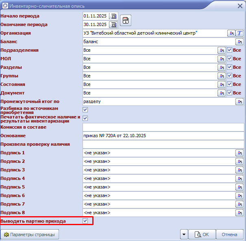Click the OK button
The image size is (246, 241).
coord(202,234)
